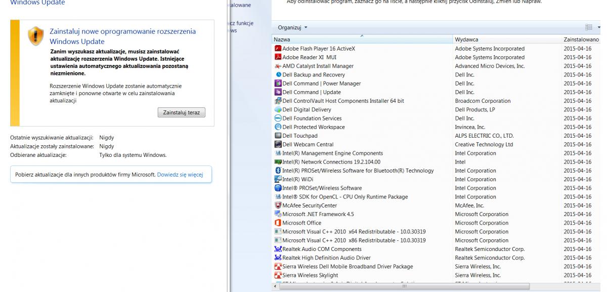Click the McAfee, Inc. publisher cell

[469, 205]
